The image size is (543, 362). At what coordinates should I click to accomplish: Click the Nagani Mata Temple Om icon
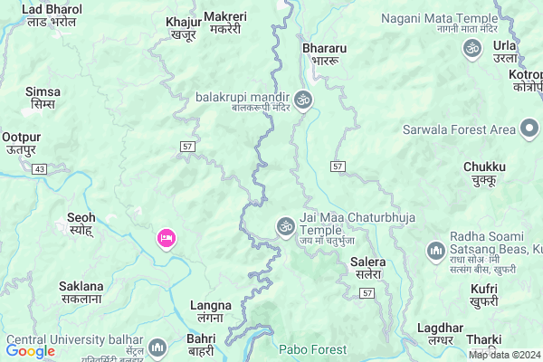472,50
